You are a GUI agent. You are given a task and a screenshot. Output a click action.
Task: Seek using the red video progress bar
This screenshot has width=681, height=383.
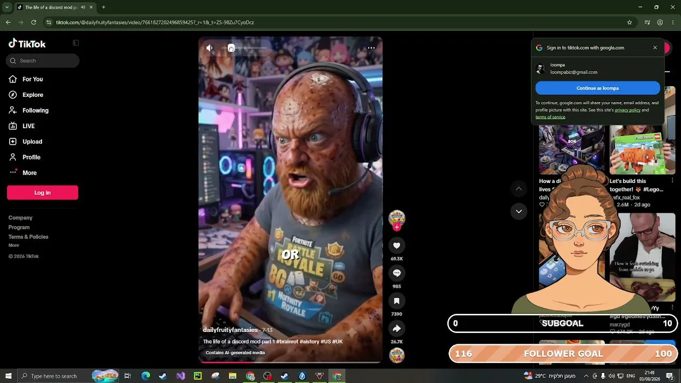pyautogui.click(x=290, y=362)
